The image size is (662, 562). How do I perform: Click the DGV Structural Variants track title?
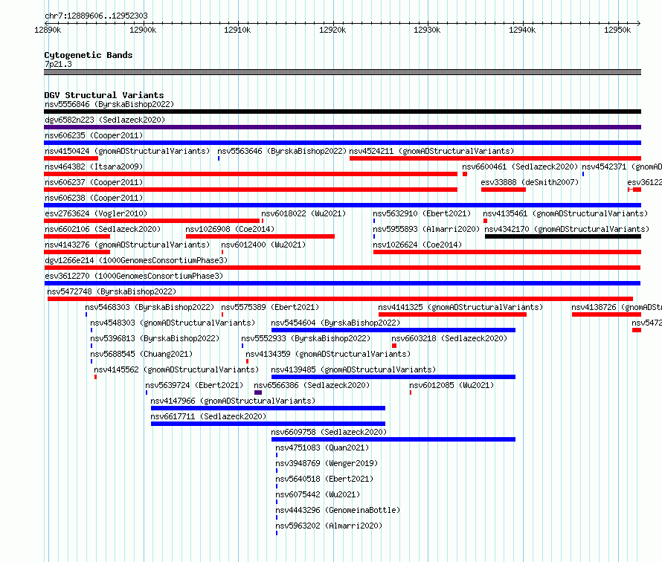click(104, 95)
